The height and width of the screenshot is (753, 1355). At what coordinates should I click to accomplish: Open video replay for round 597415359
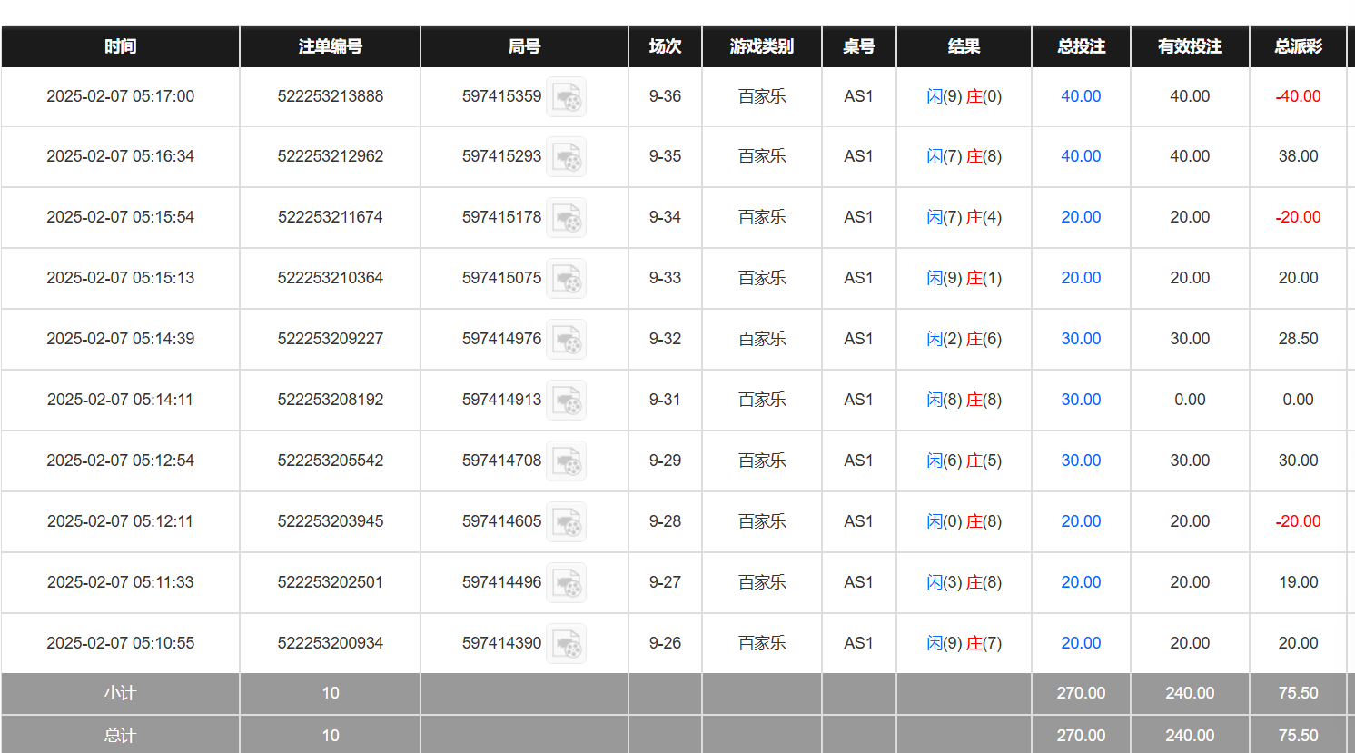point(566,96)
